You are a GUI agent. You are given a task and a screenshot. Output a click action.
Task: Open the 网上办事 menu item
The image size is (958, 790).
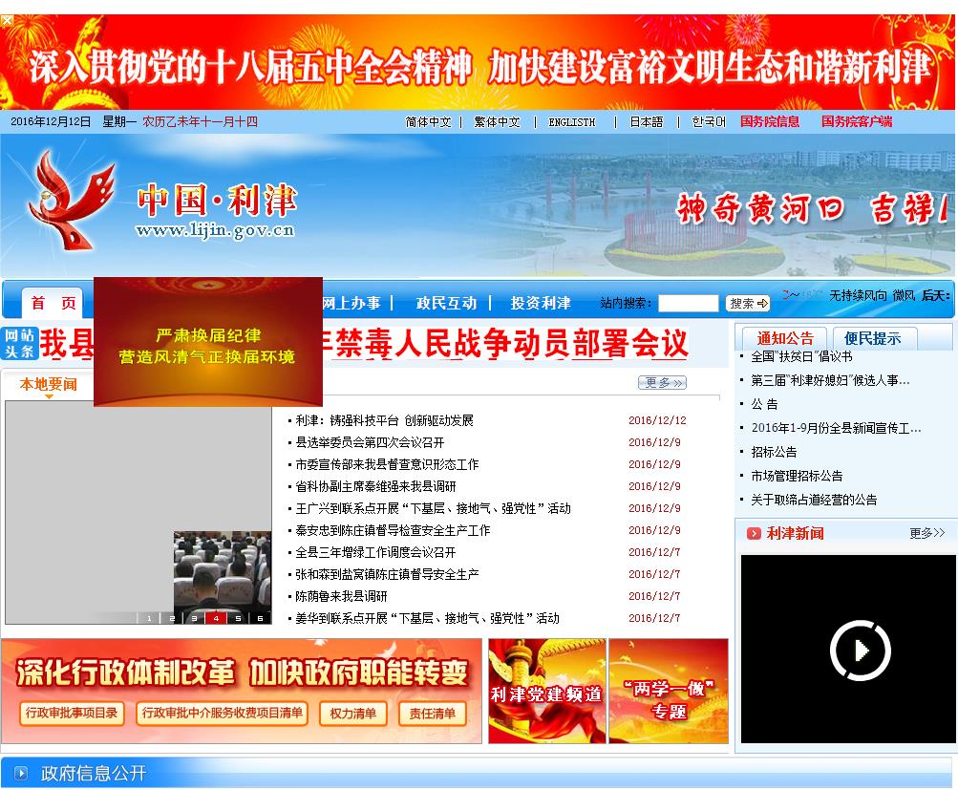351,303
